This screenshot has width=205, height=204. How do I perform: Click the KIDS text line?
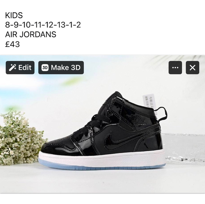pos(14,15)
